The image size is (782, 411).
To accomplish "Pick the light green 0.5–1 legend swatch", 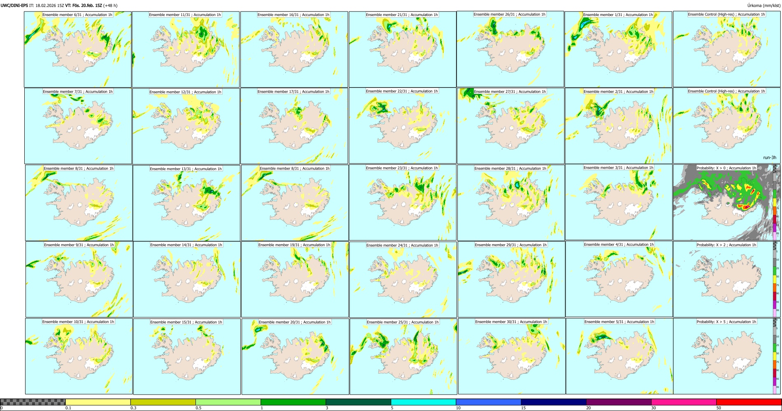I will pyautogui.click(x=228, y=402).
